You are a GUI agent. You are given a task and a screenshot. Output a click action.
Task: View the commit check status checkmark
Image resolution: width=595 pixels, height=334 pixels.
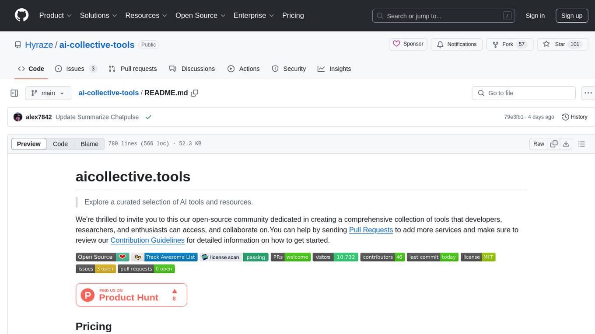[x=149, y=117]
